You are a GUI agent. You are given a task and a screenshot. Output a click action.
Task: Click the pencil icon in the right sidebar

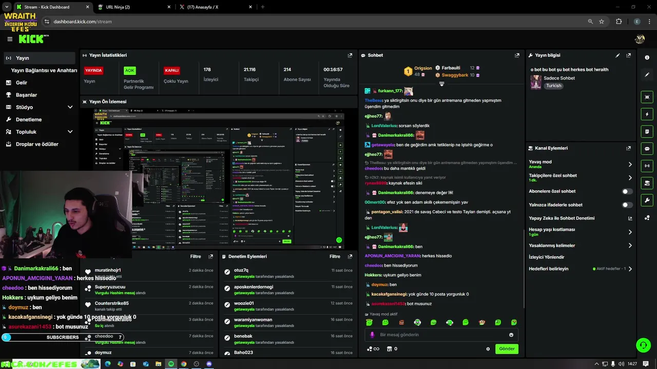647,75
